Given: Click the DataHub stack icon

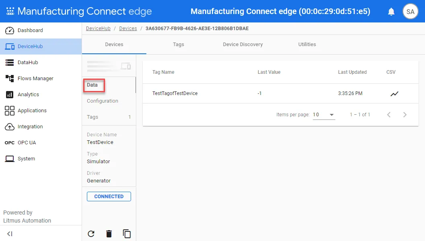Looking at the screenshot, I should click(10, 63).
